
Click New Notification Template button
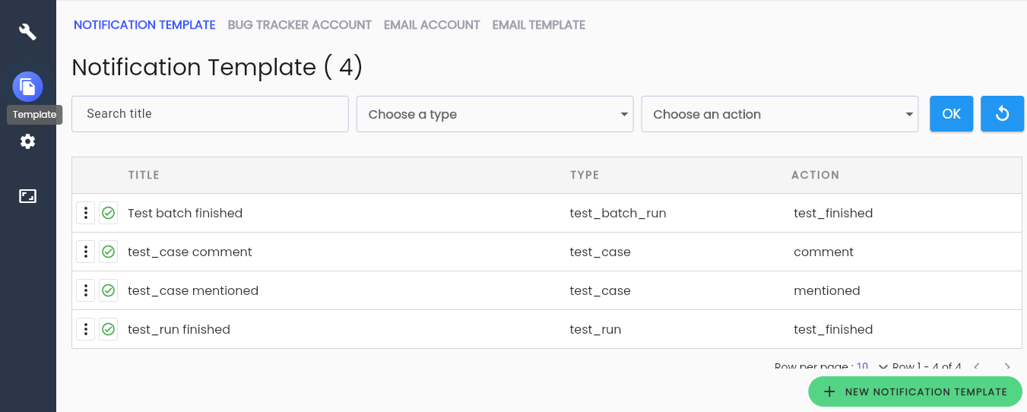[x=915, y=391]
